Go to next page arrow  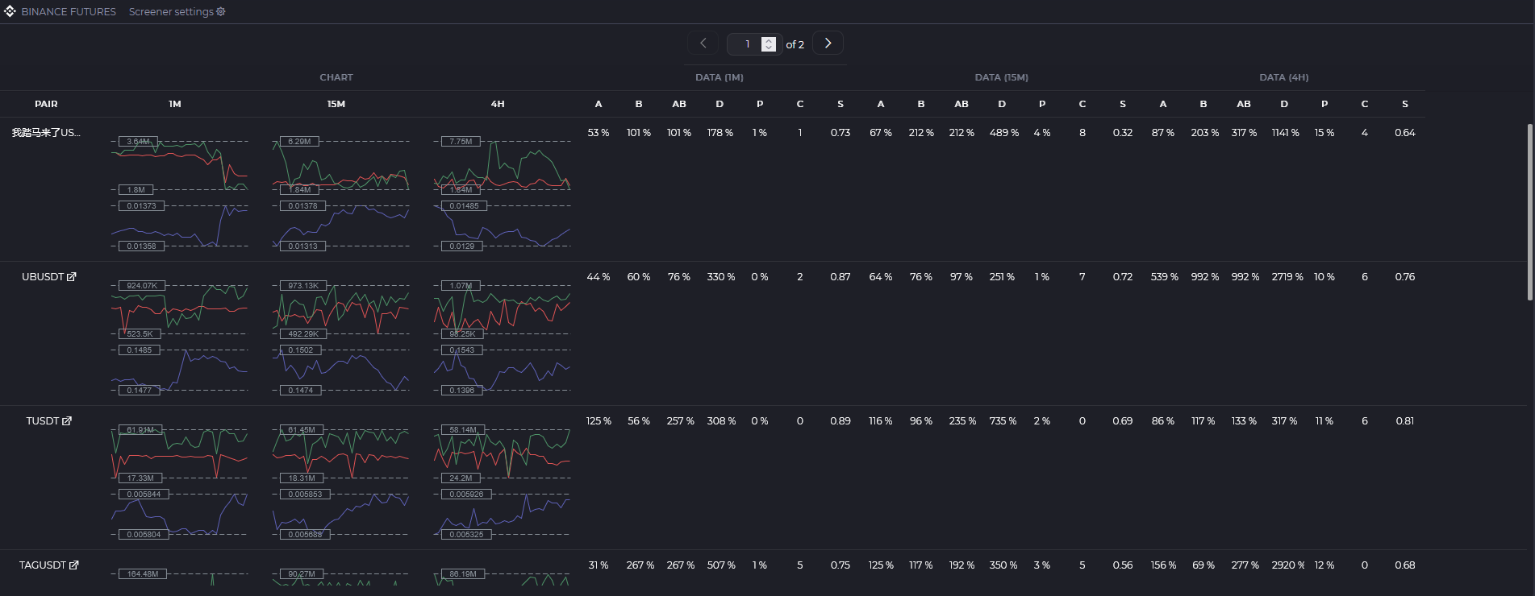pos(828,43)
